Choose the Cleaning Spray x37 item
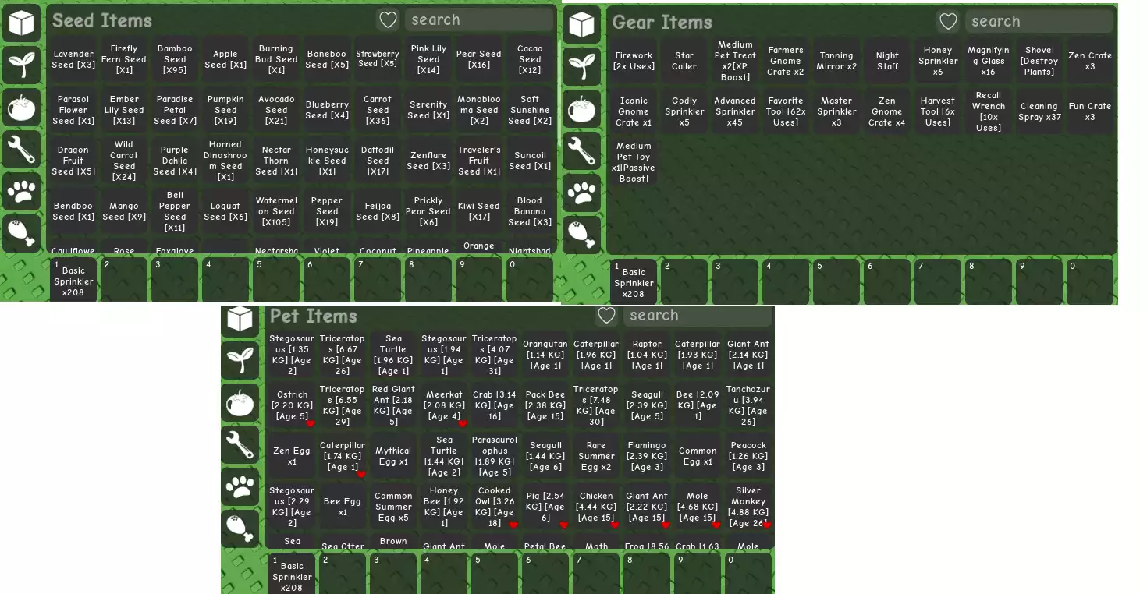The width and height of the screenshot is (1147, 594). (x=1039, y=111)
